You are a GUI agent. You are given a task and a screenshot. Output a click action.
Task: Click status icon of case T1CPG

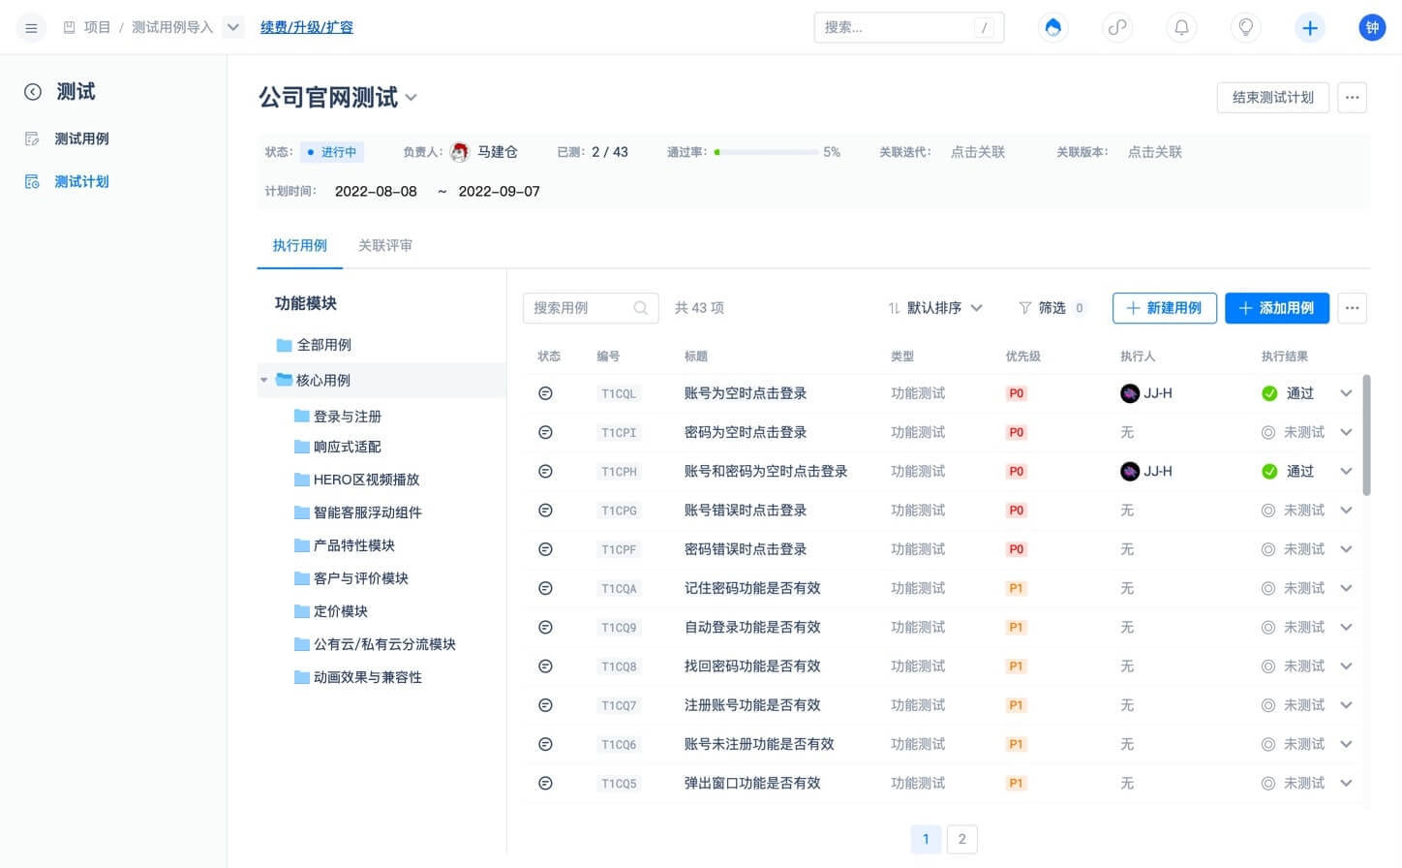coord(545,511)
